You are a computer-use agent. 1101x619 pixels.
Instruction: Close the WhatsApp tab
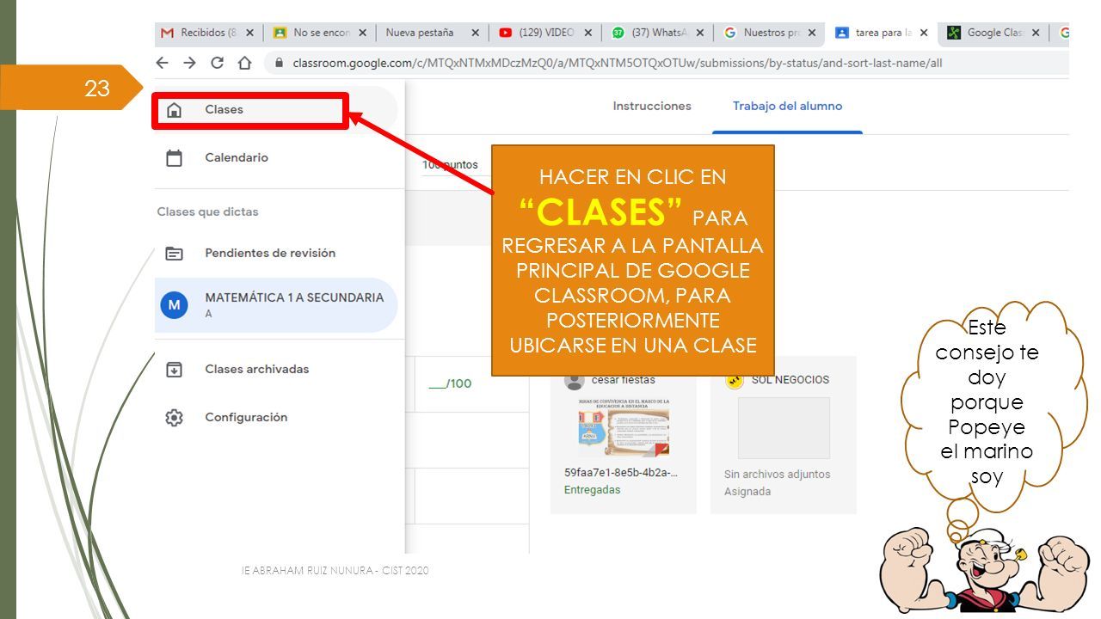coord(699,33)
